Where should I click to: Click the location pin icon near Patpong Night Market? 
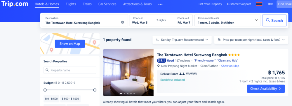pos(159,66)
